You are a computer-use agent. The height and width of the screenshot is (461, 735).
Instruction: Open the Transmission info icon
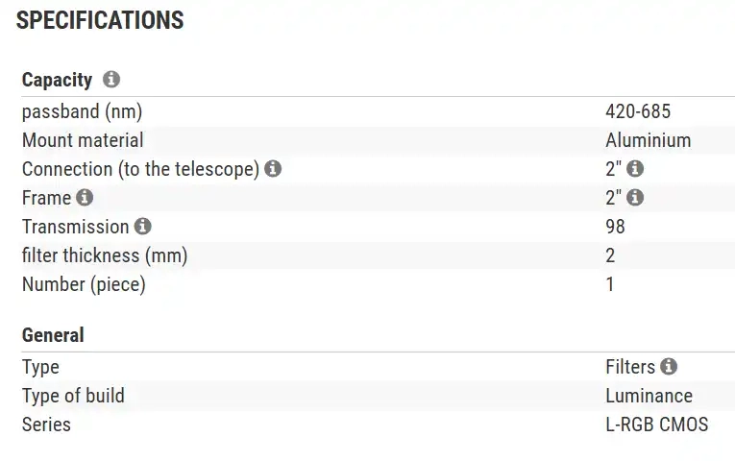142,227
